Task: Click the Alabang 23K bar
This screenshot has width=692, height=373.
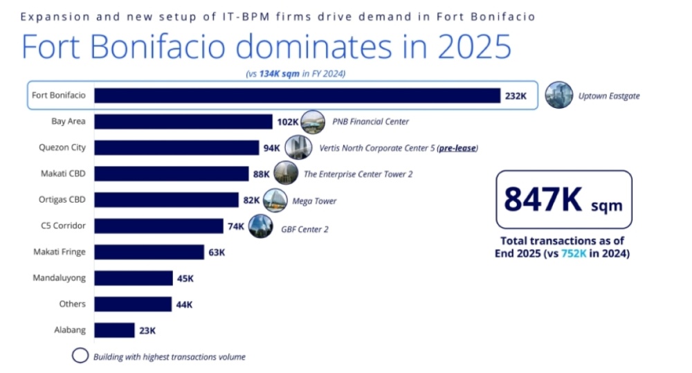Action: pos(114,330)
